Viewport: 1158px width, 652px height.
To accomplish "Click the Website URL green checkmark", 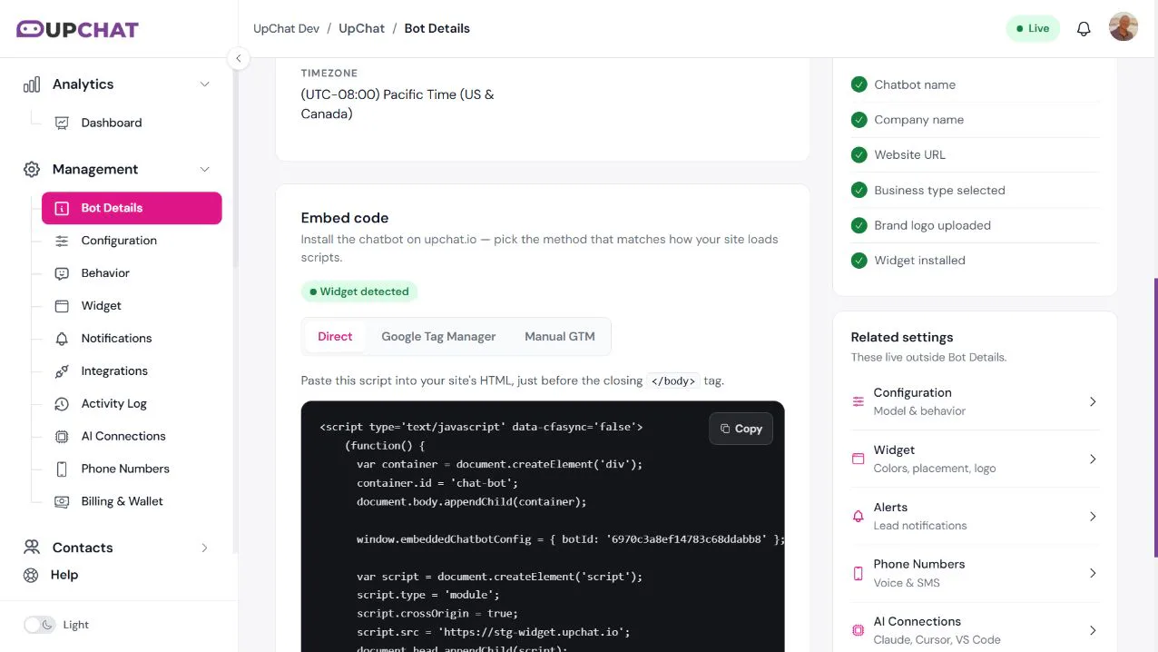I will point(859,155).
